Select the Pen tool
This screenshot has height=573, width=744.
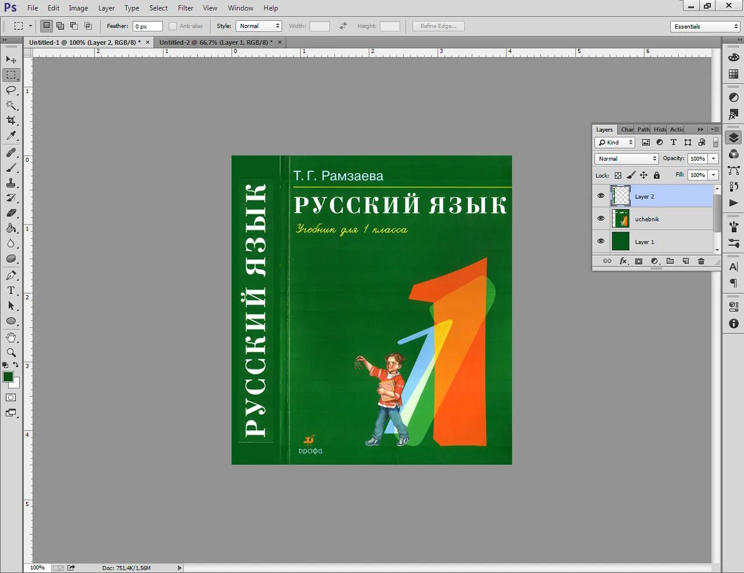tap(11, 275)
